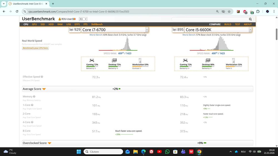Click the UserBenchmark search magnifier icon
Screen dimensions: 278x156
[x=250, y=19]
